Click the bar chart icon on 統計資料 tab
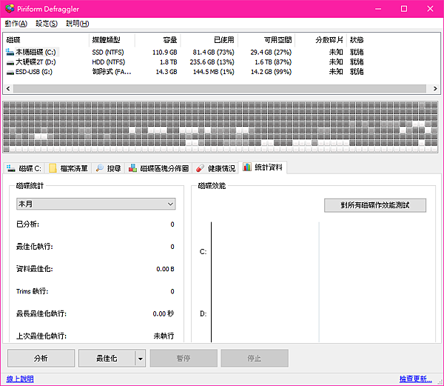Image resolution: width=444 pixels, height=386 pixels. (247, 167)
